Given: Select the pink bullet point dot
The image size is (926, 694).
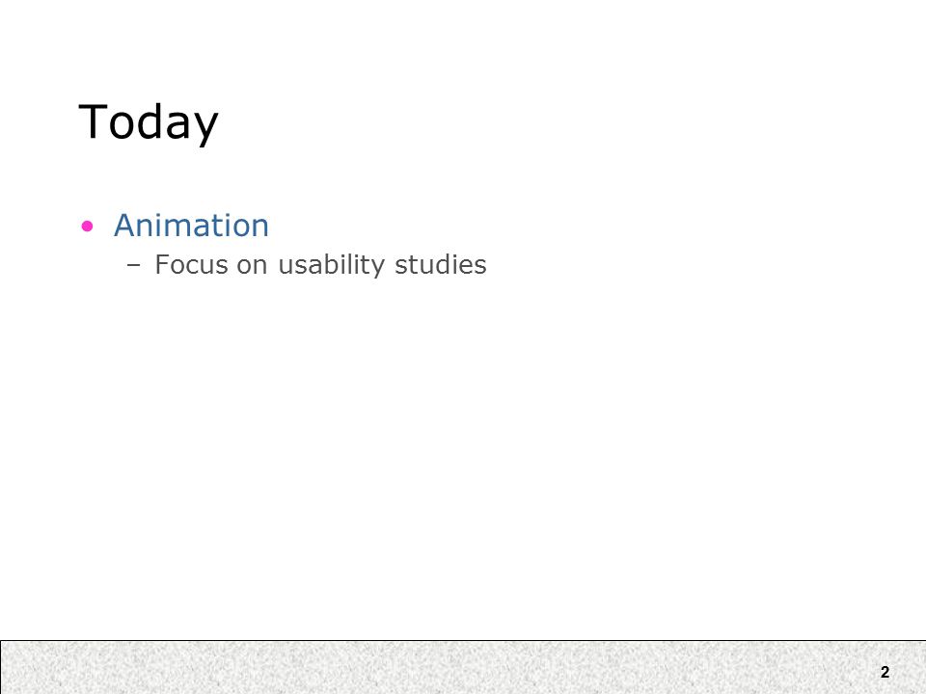Looking at the screenshot, I should click(x=87, y=226).
